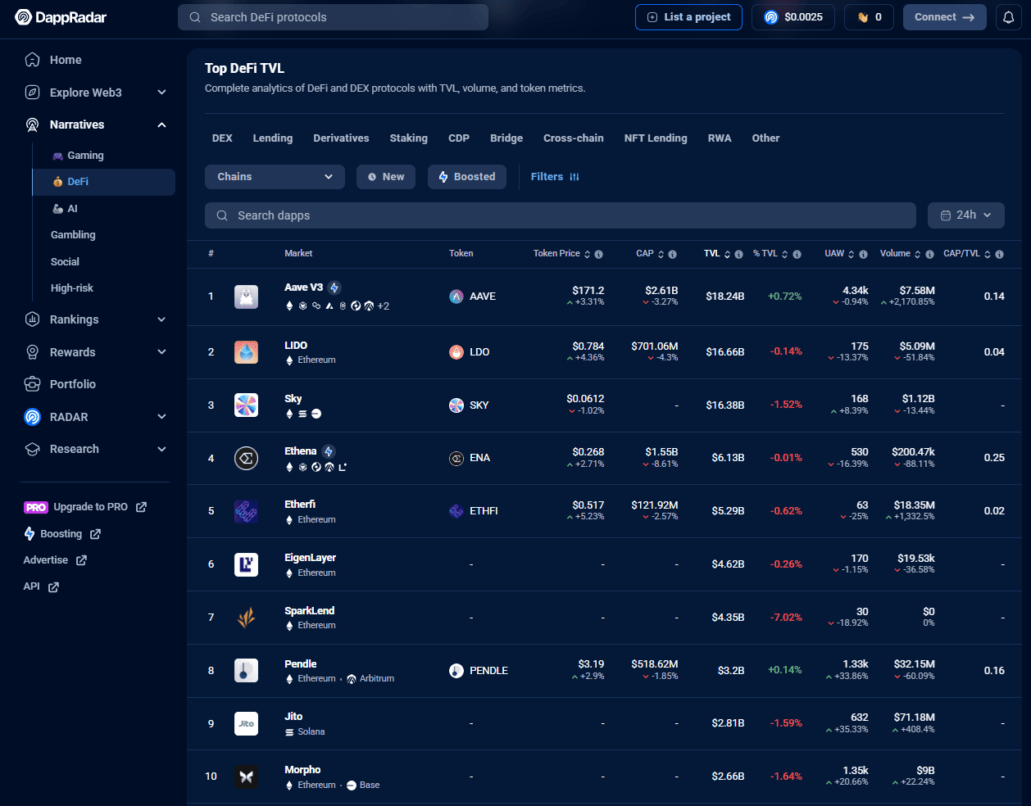Toggle the New filter
The image size is (1031, 806).
pos(386,177)
